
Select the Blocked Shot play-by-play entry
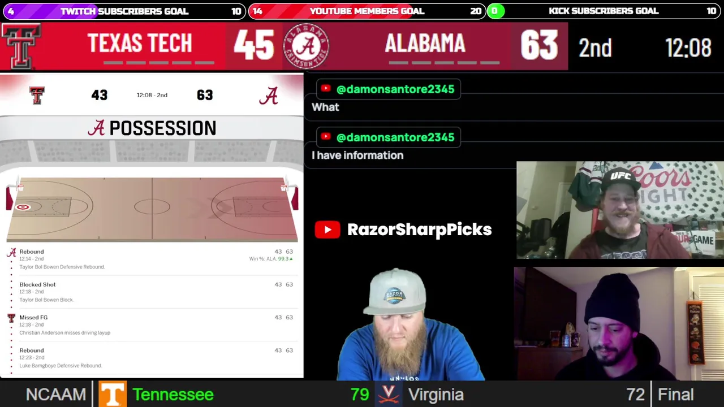(152, 292)
